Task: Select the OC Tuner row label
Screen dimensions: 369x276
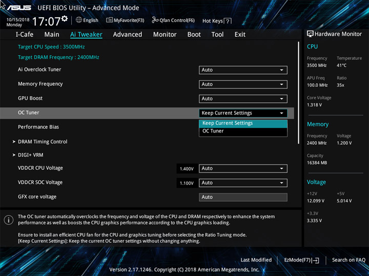Action: [x=29, y=112]
